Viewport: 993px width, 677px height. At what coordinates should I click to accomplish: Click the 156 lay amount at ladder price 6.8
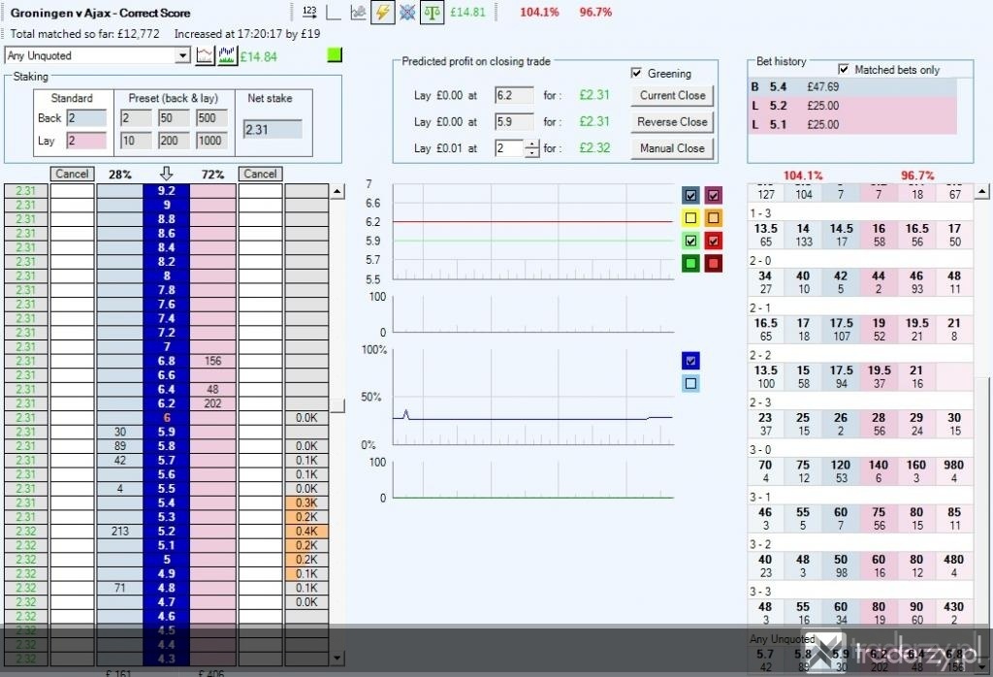pos(212,361)
